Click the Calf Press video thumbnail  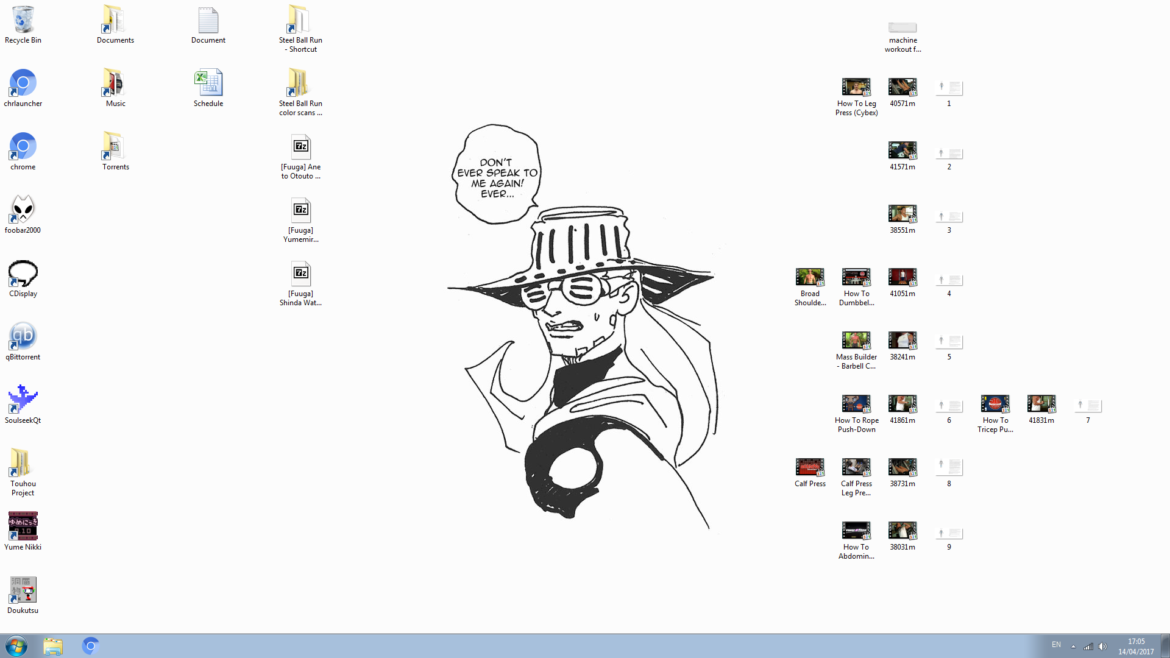coord(810,467)
